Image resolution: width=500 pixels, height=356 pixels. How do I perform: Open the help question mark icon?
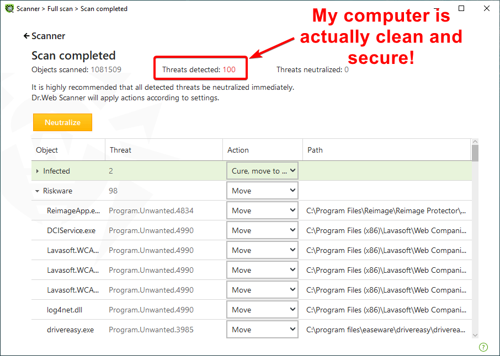click(x=483, y=347)
